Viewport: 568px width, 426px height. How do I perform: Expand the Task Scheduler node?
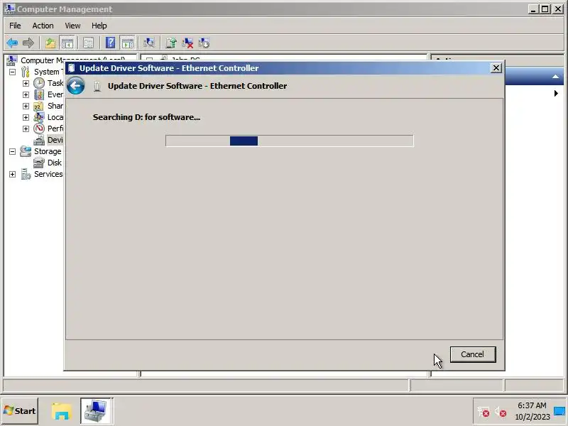click(26, 83)
